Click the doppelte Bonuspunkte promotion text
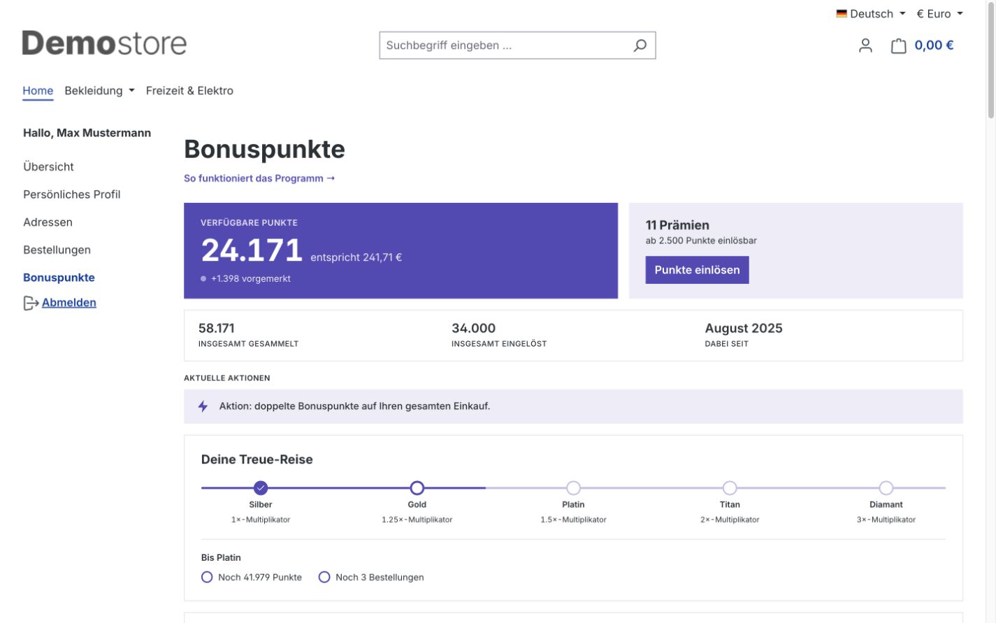 pyautogui.click(x=354, y=406)
